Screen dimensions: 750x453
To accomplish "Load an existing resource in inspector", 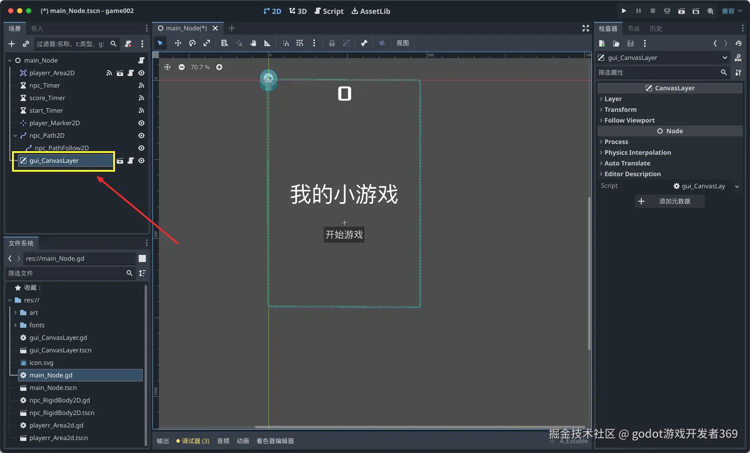I will pos(616,43).
